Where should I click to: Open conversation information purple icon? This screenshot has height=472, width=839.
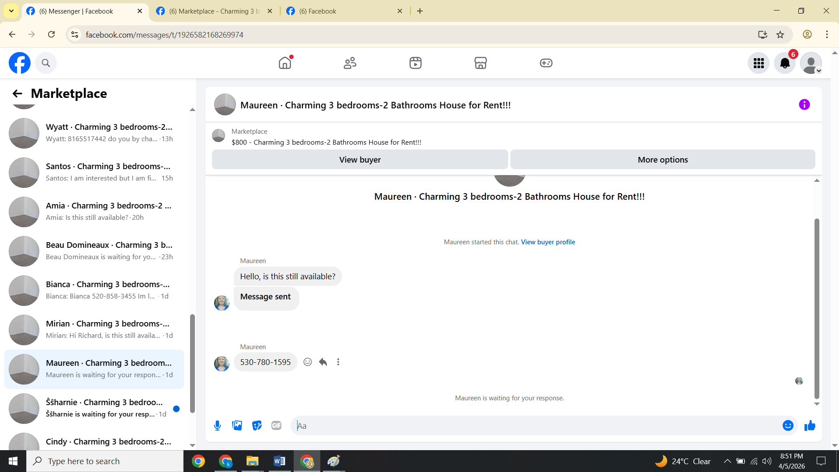(804, 104)
